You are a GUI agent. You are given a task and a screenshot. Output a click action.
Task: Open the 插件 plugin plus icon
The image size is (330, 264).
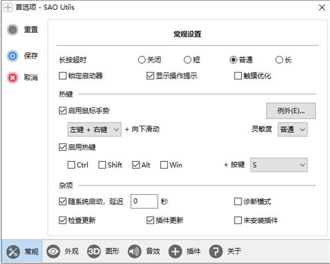coord(175,251)
